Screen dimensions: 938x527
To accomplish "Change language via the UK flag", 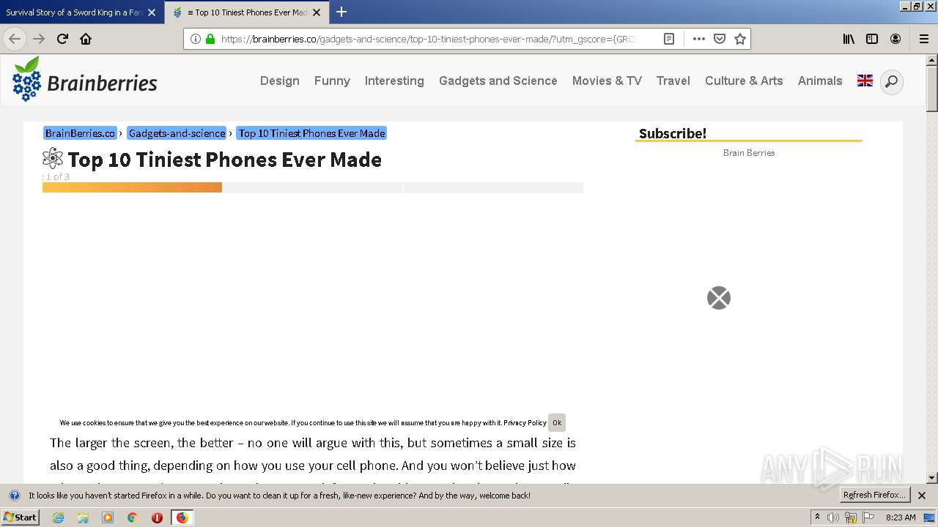I will 865,81.
